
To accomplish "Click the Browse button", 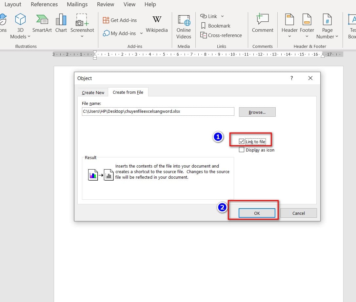I will 257,112.
